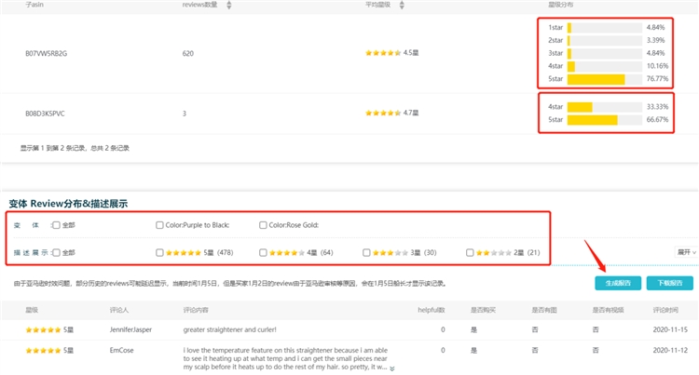This screenshot has width=699, height=375.
Task: Sort by average star rating arrows
Action: 402,5
